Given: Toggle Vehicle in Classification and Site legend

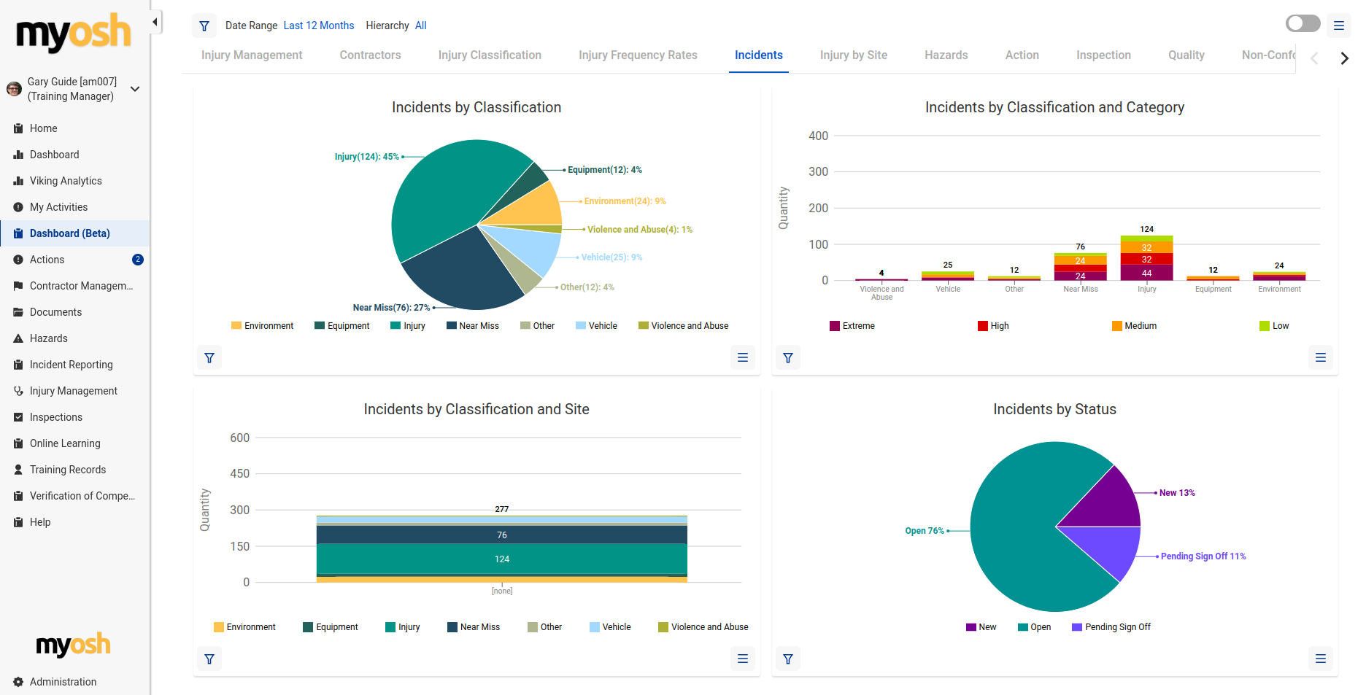Looking at the screenshot, I should point(610,627).
